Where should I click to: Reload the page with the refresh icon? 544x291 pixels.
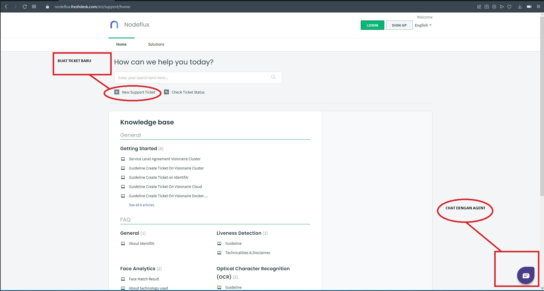(25, 6)
